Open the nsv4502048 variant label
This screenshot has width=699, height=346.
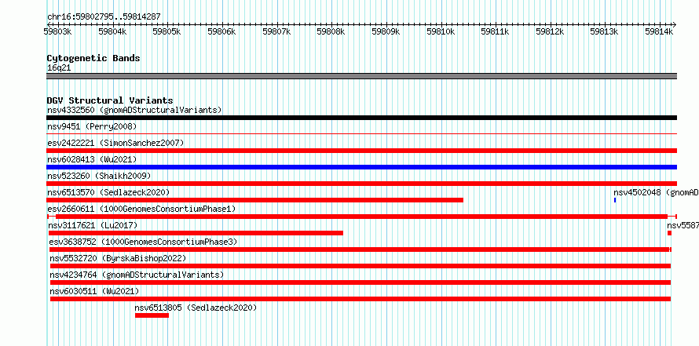click(x=656, y=192)
